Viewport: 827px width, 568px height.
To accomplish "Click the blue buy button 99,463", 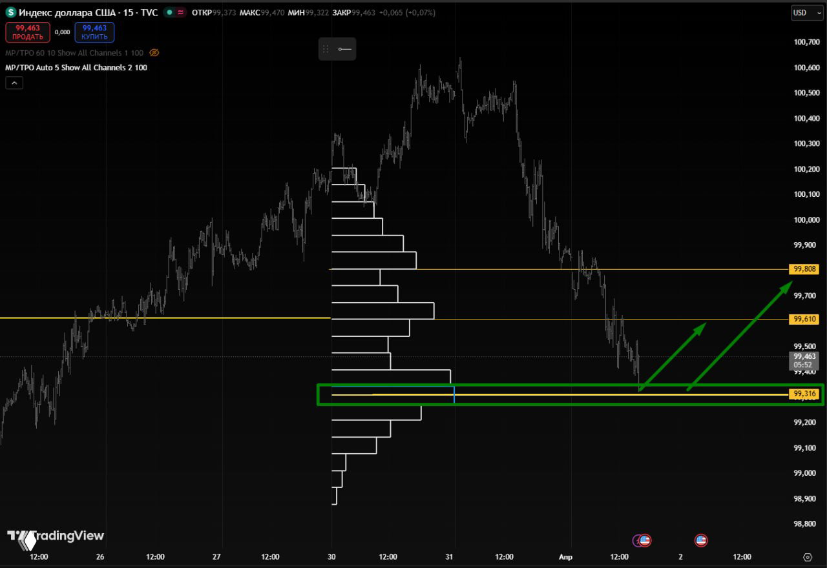I will coord(94,32).
